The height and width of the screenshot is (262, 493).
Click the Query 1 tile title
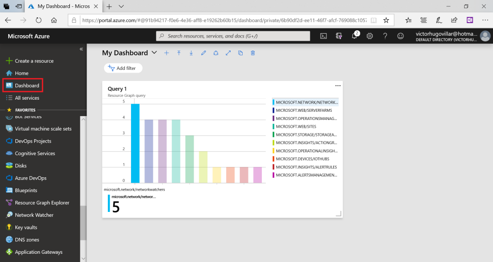click(117, 89)
